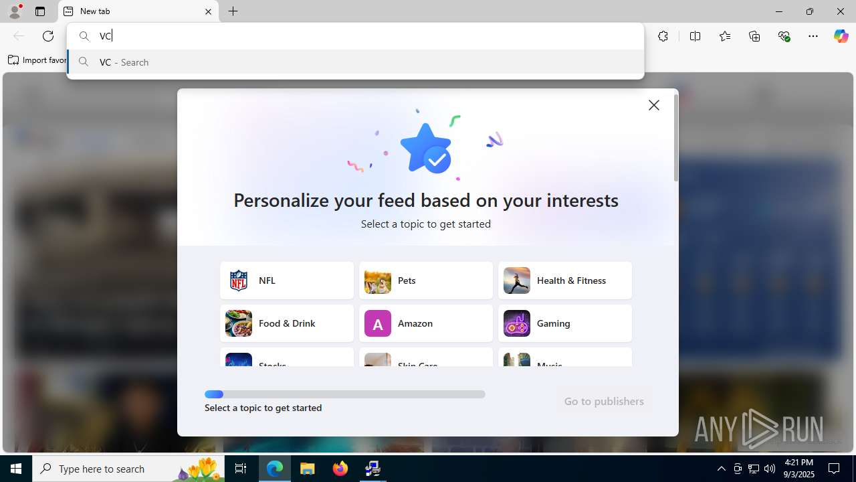Click the star badge illustration
Viewport: 856px width, 482px height.
[425, 147]
